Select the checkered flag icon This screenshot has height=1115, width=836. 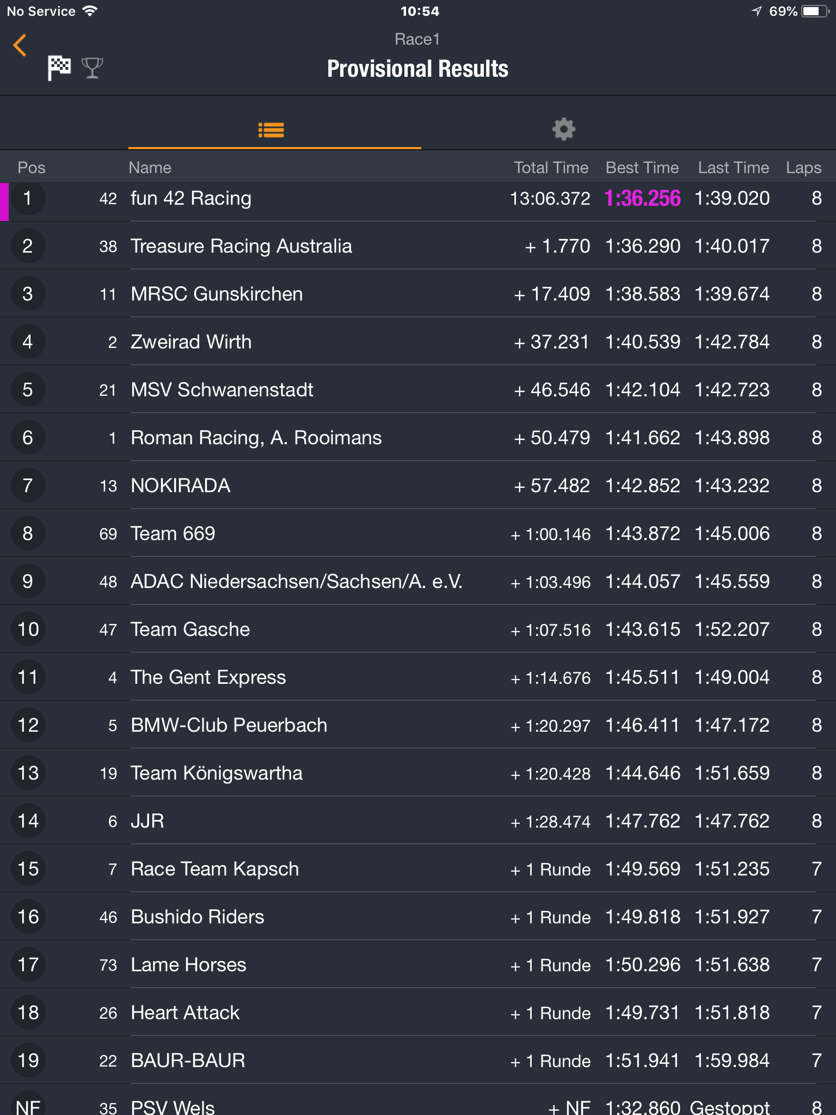pos(59,68)
